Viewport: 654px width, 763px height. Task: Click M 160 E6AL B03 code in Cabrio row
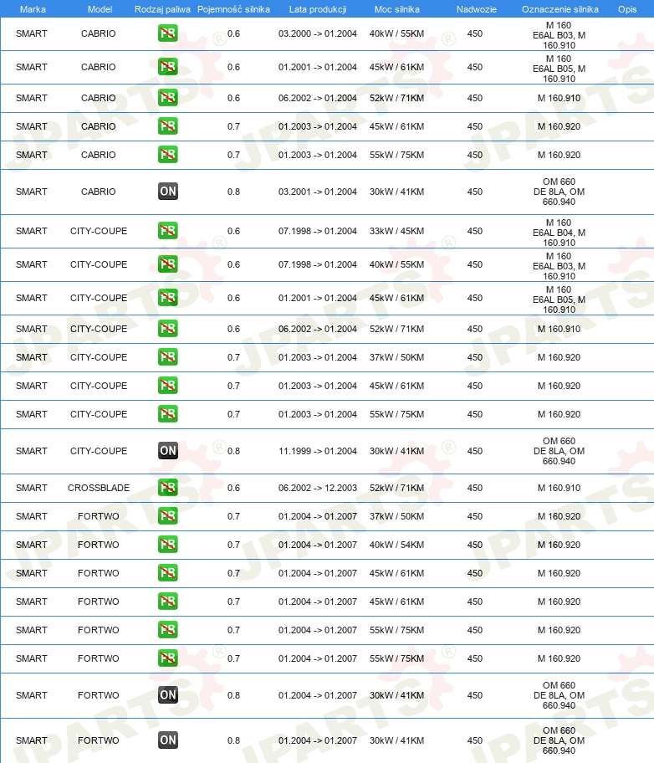point(559,35)
